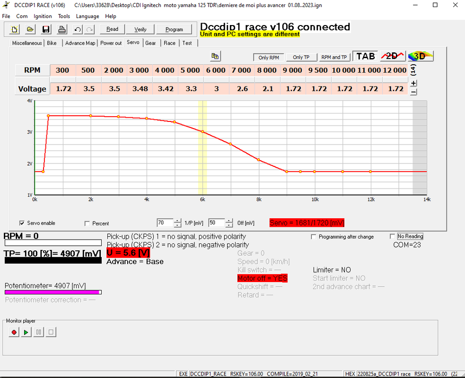Click the Read button
The width and height of the screenshot is (465, 378).
[112, 29]
